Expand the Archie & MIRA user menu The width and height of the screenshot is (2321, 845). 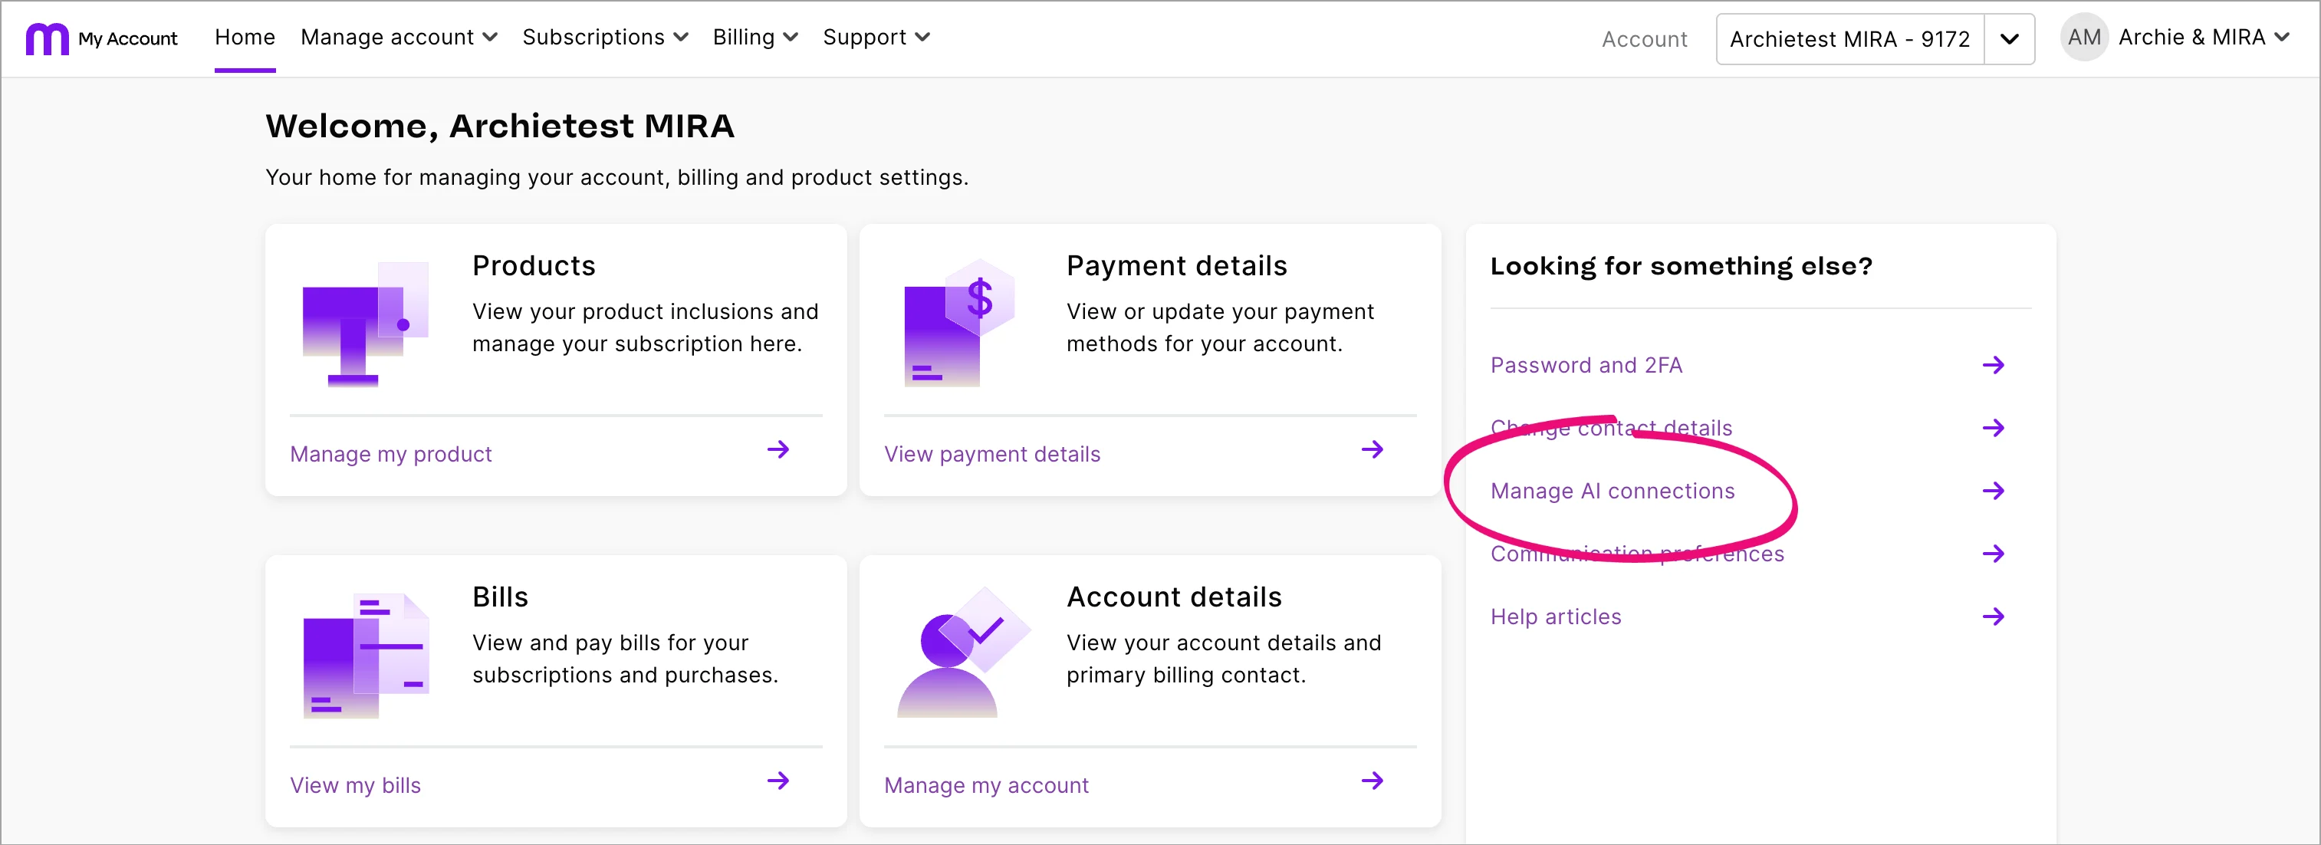coord(2202,37)
